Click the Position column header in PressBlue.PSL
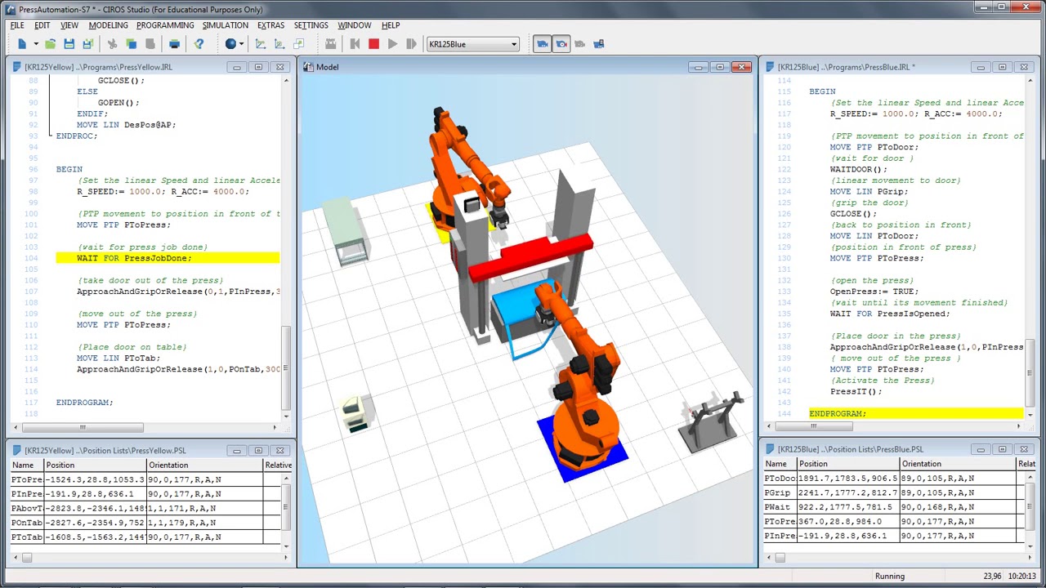1046x588 pixels. [847, 464]
